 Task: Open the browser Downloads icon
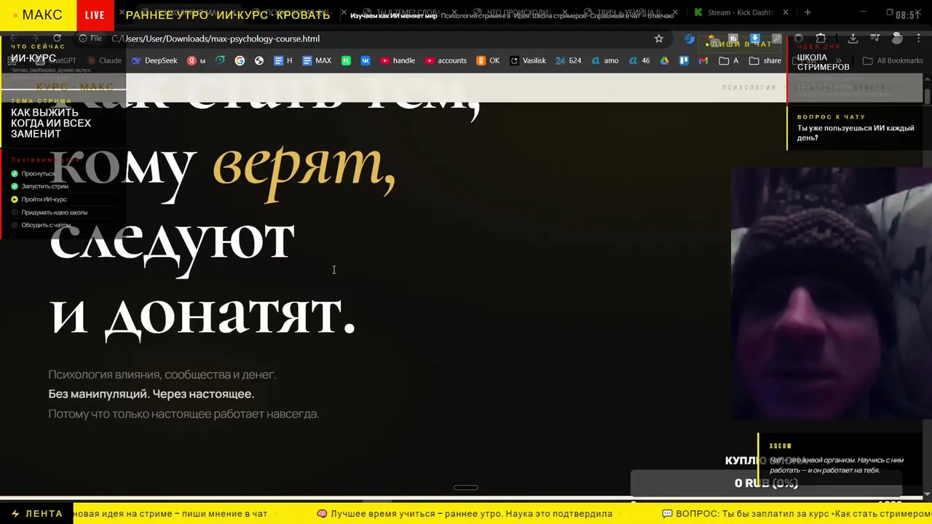(x=853, y=39)
